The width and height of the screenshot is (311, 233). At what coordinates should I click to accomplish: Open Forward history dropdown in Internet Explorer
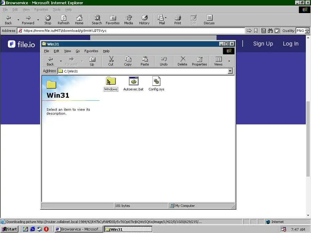click(38, 20)
